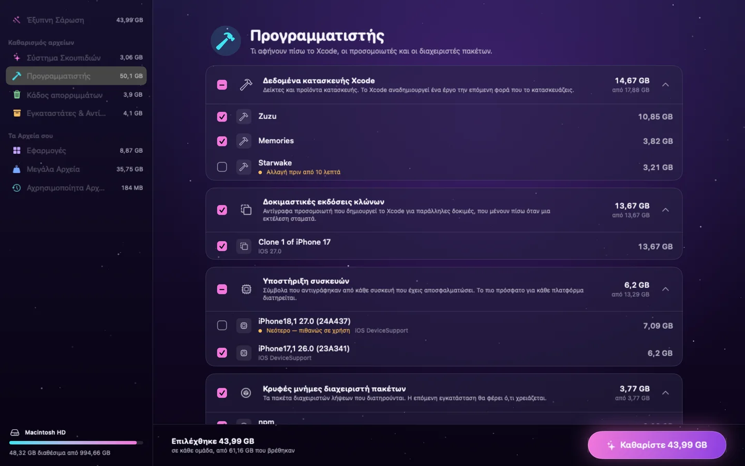745x466 pixels.
Task: Open the Εφαρμογές sidebar section
Action: 76,151
